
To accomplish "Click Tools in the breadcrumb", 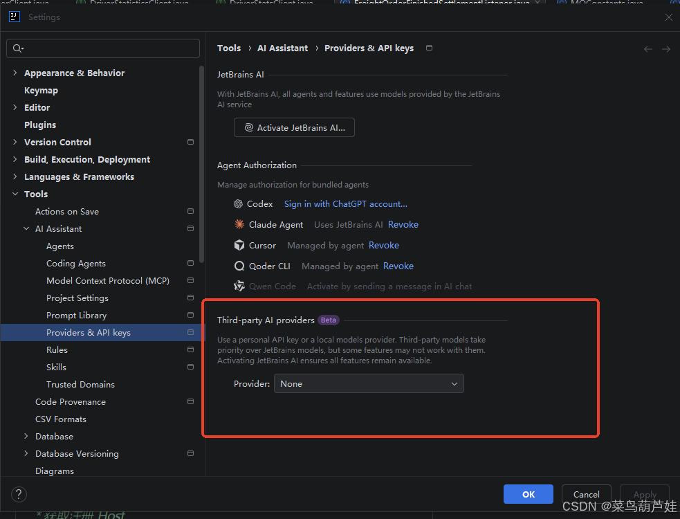I will [x=229, y=48].
